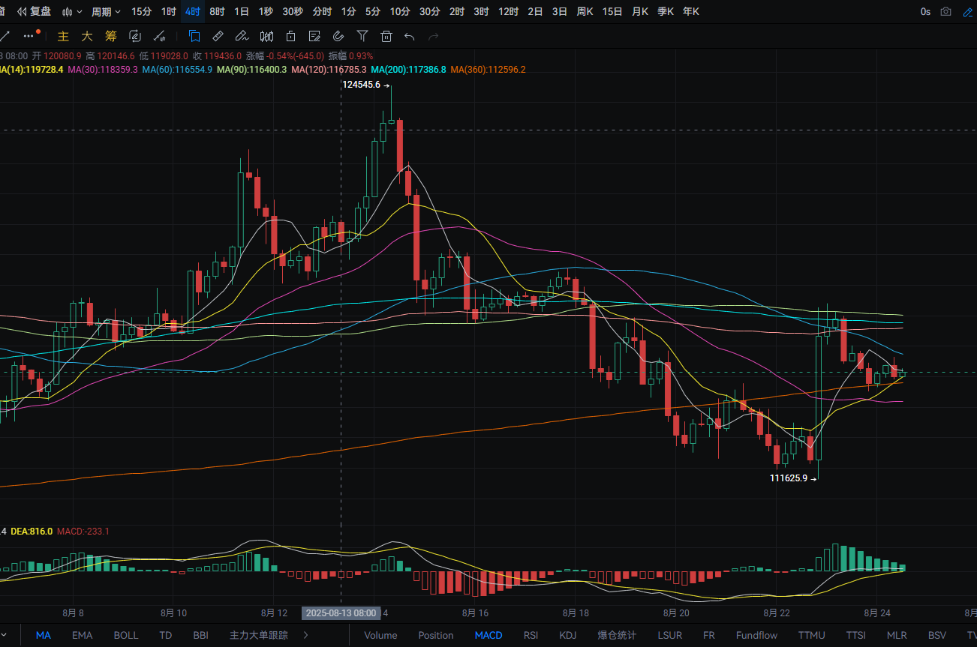Viewport: 977px width, 647px height.
Task: Toggle the BOLL overlay indicator
Action: 126,635
